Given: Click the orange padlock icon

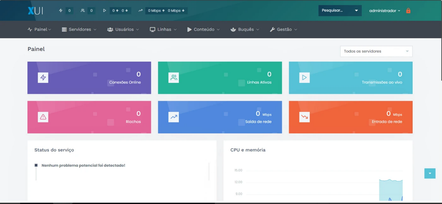Looking at the screenshot, I should (408, 11).
